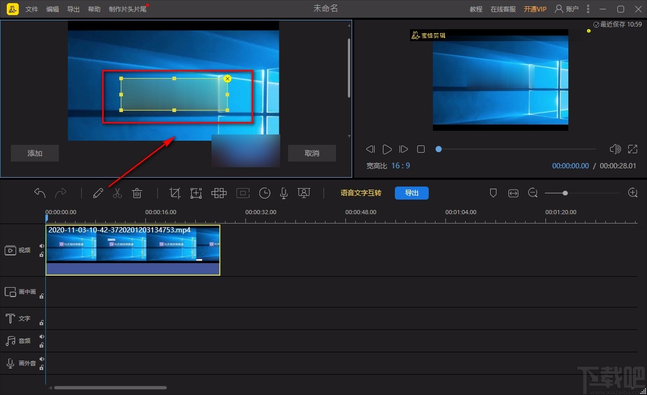The width and height of the screenshot is (647, 395).
Task: Click the undo arrow icon
Action: pyautogui.click(x=40, y=193)
